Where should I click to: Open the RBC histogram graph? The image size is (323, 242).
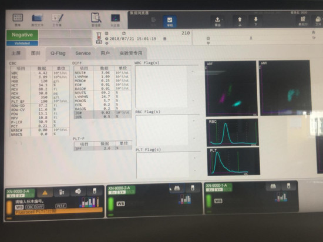233,132
